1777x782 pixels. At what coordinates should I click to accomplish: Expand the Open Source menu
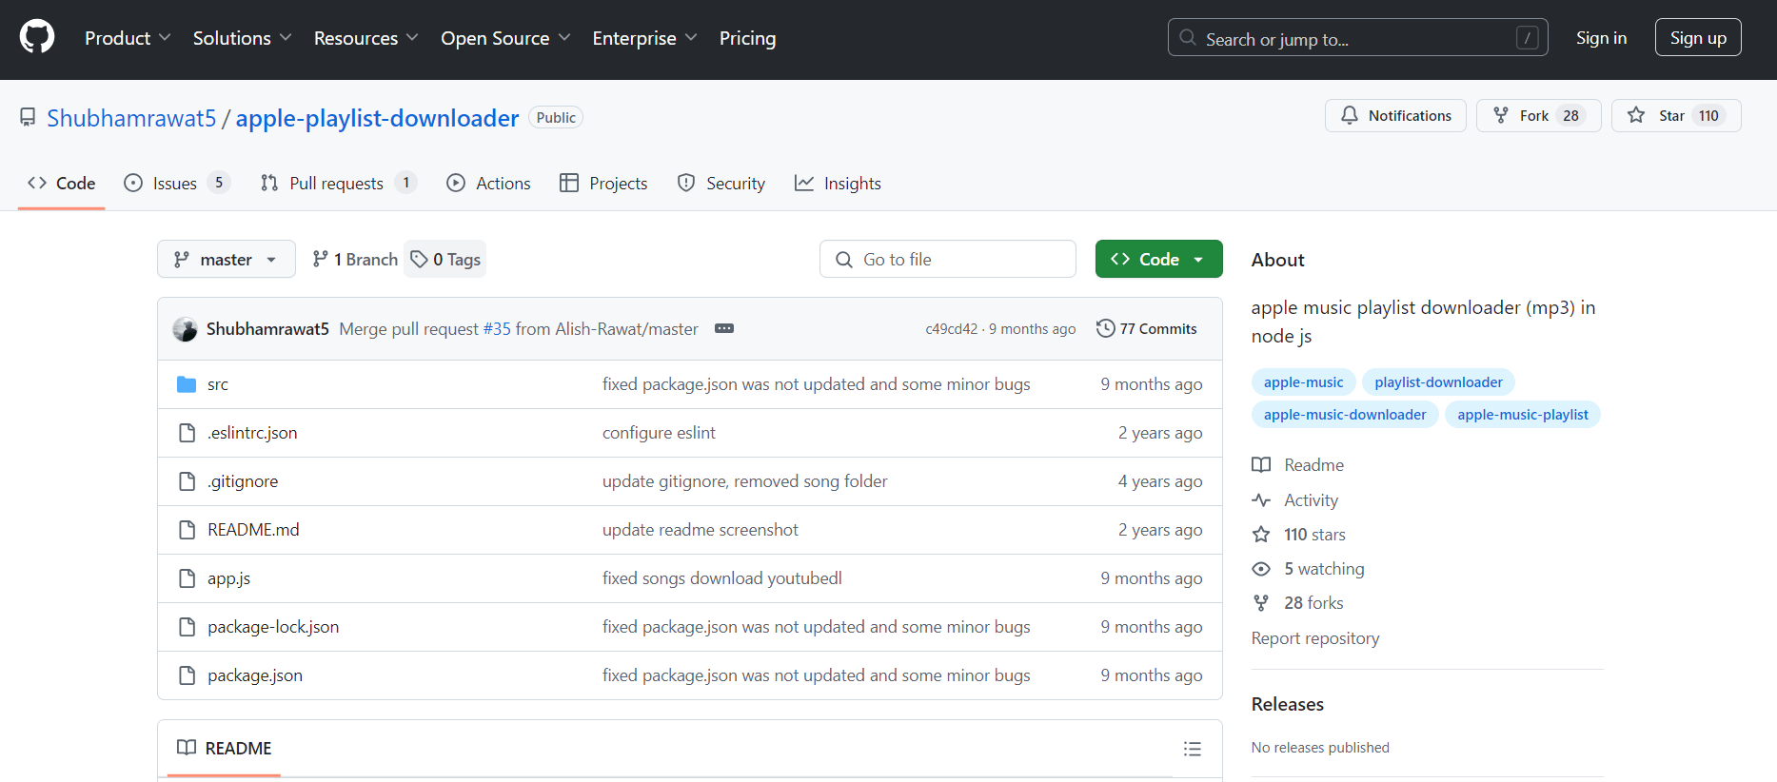point(505,38)
